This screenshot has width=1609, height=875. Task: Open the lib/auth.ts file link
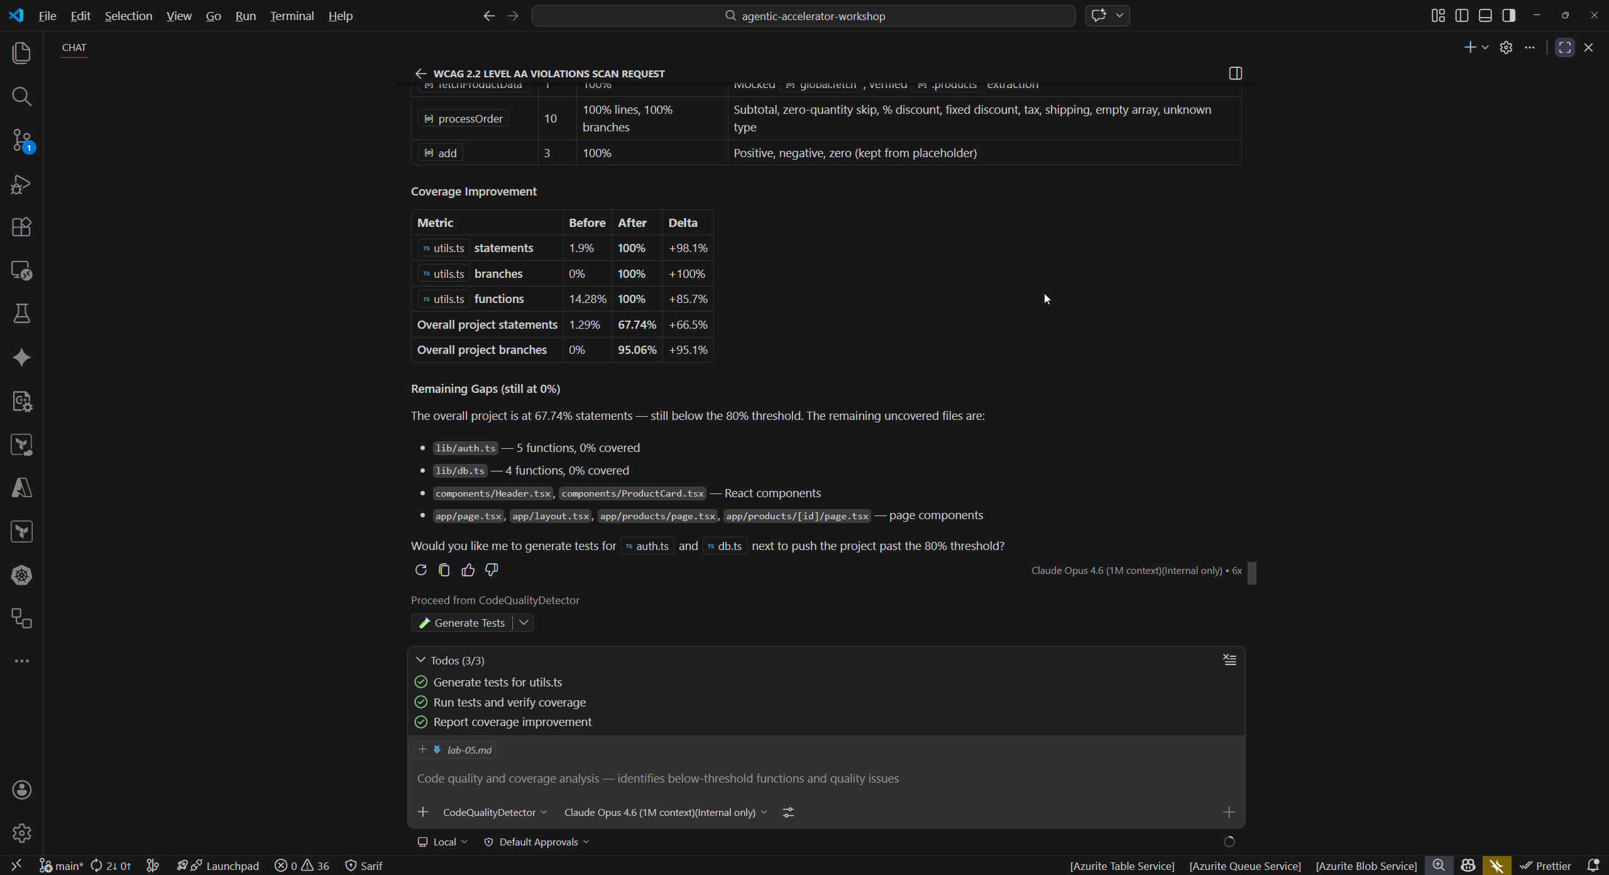coord(464,448)
